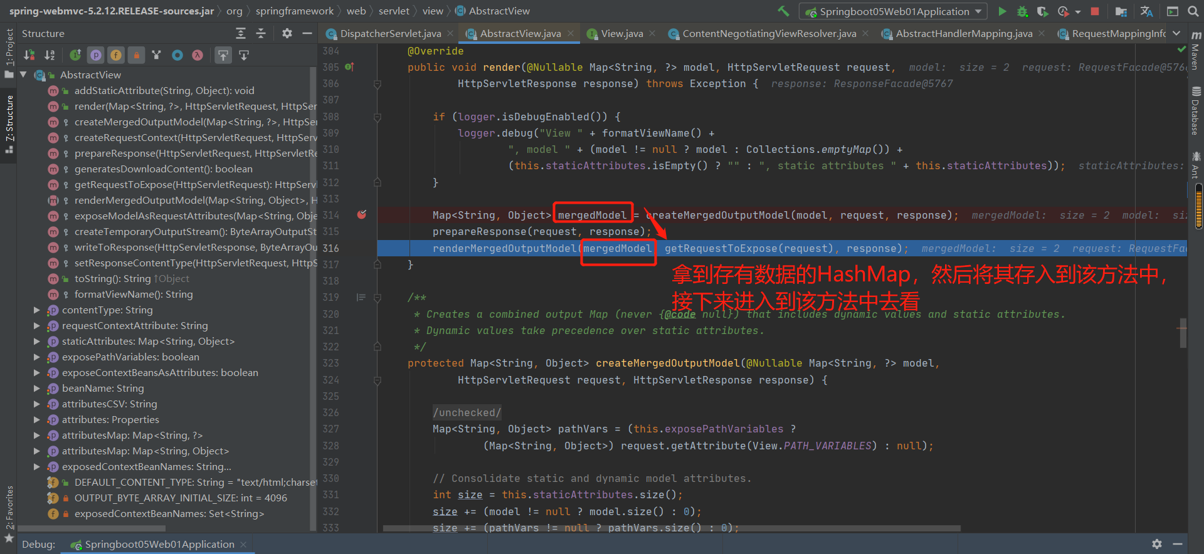Collapse all nodes in the Structure panel
This screenshot has width=1204, height=554.
point(261,33)
